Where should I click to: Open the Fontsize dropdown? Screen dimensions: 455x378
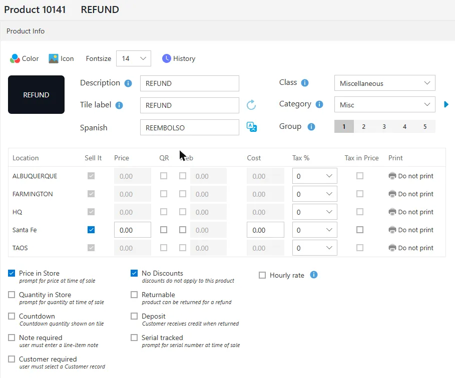click(x=134, y=58)
